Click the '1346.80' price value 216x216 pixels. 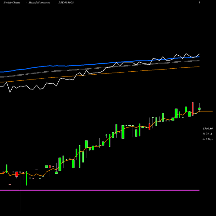[x=208, y=128]
